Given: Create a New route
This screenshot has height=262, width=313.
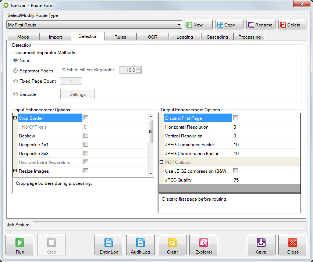Looking at the screenshot, I should (x=198, y=25).
